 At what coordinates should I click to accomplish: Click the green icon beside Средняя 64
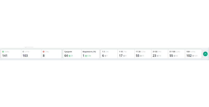tap(69, 56)
